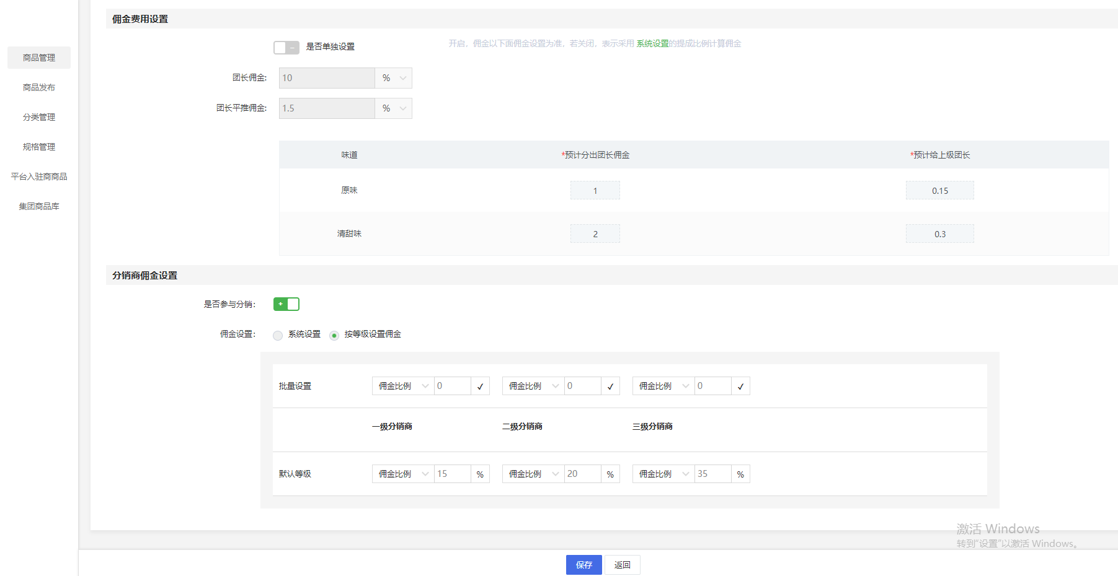Expand third-level 佣金比例 dropdown in 默认等级 row
1118x576 pixels.
click(663, 474)
